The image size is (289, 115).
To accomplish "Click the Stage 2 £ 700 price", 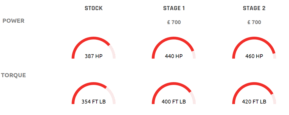I will point(254,22).
